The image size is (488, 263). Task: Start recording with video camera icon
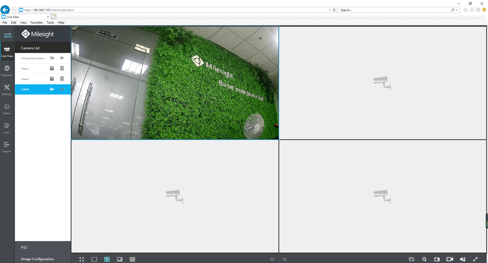450,259
